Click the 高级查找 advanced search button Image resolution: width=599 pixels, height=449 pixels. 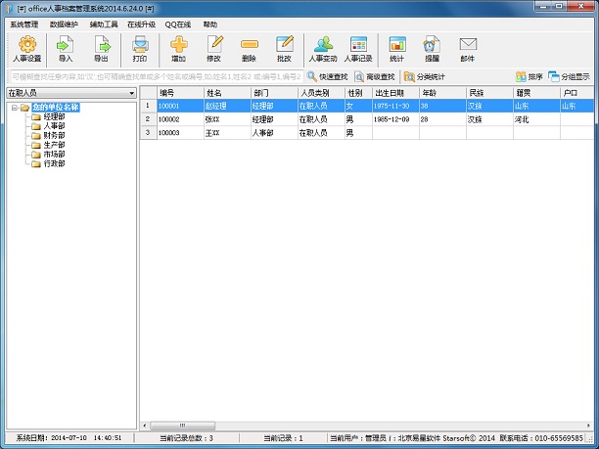376,76
